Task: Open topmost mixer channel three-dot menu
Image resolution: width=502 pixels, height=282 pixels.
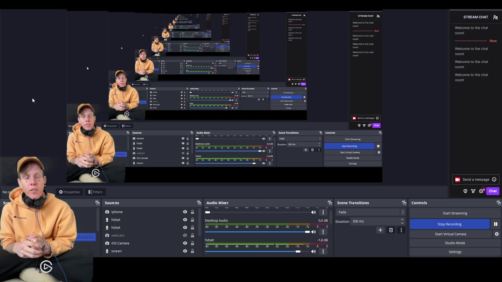Action: click(323, 212)
